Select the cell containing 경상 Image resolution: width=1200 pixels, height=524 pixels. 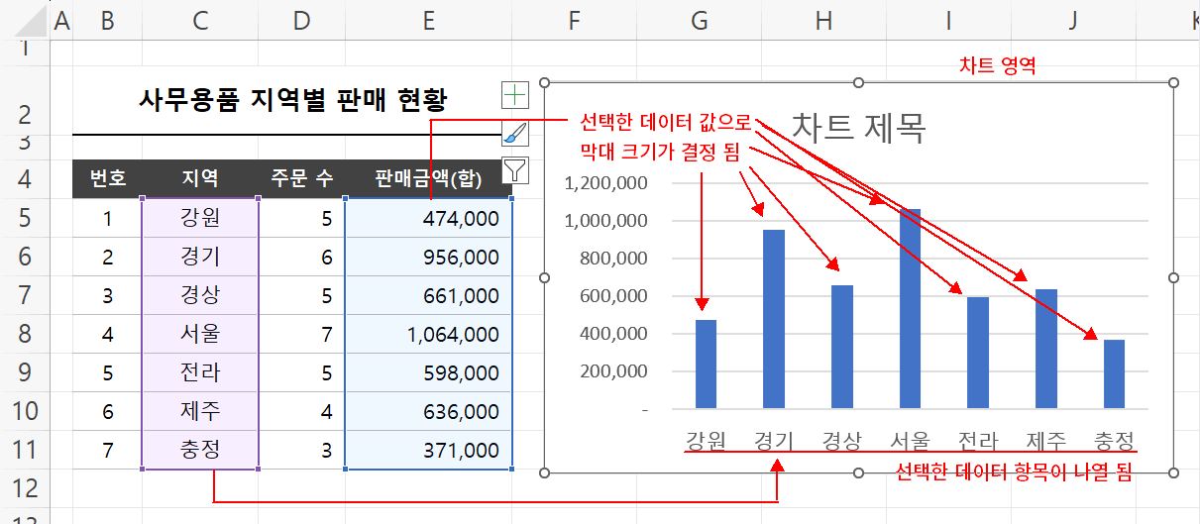[x=200, y=295]
